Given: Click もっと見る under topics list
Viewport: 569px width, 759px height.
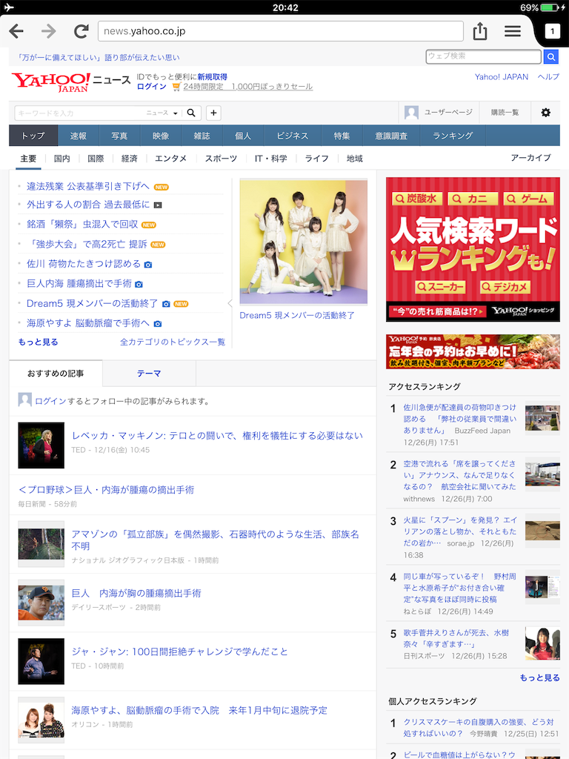Looking at the screenshot, I should (39, 342).
